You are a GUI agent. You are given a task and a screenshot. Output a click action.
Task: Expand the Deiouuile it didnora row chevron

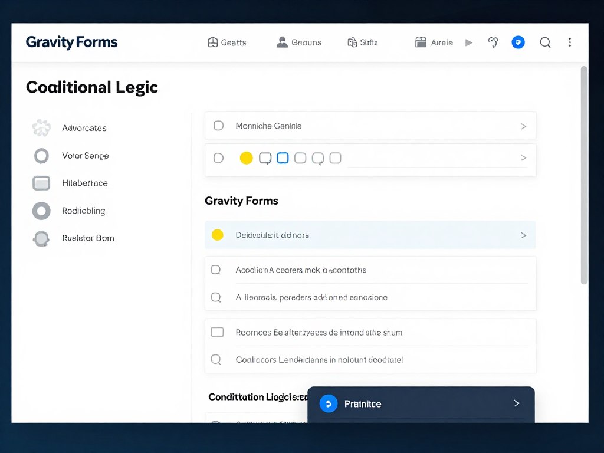coord(523,235)
